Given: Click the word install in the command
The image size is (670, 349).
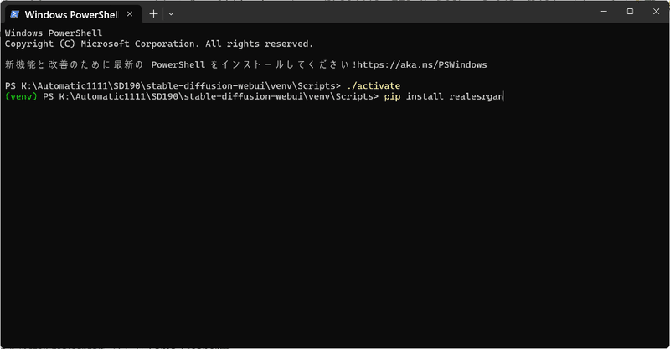Looking at the screenshot, I should click(x=425, y=96).
